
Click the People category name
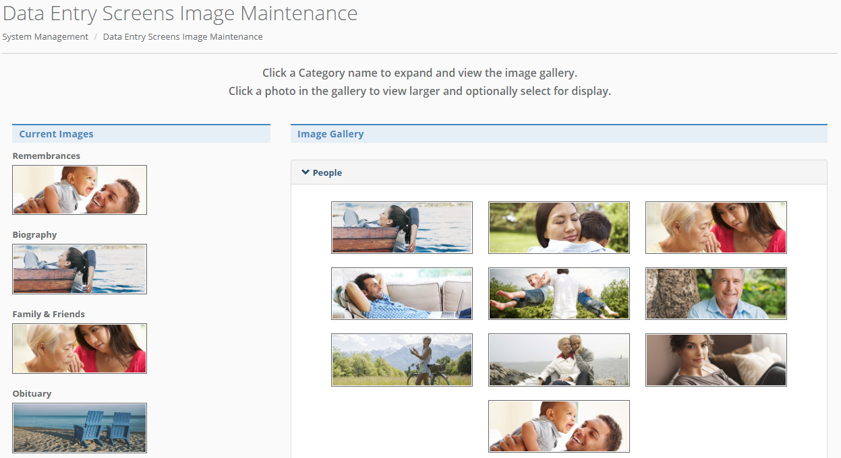coord(327,173)
